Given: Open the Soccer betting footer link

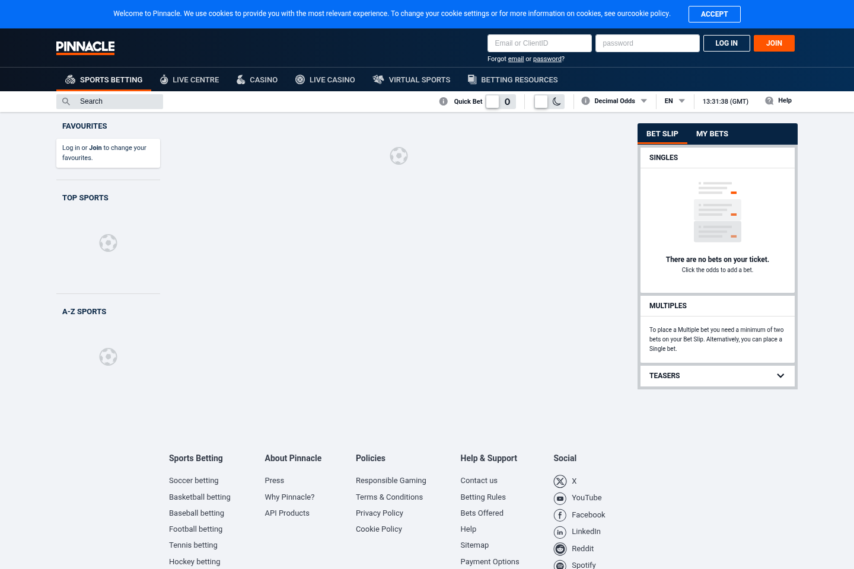Looking at the screenshot, I should tap(194, 481).
